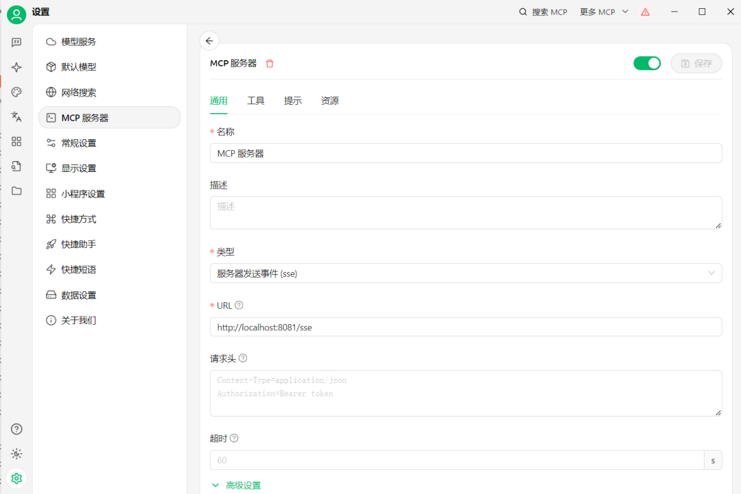Click the red warning triangle icon
Viewport: 741px width, 494px height.
tap(645, 12)
